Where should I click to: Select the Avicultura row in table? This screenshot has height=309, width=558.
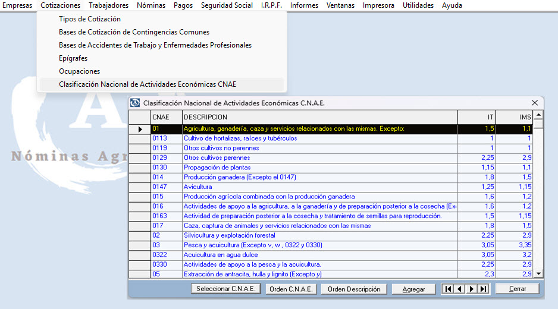tap(198, 187)
